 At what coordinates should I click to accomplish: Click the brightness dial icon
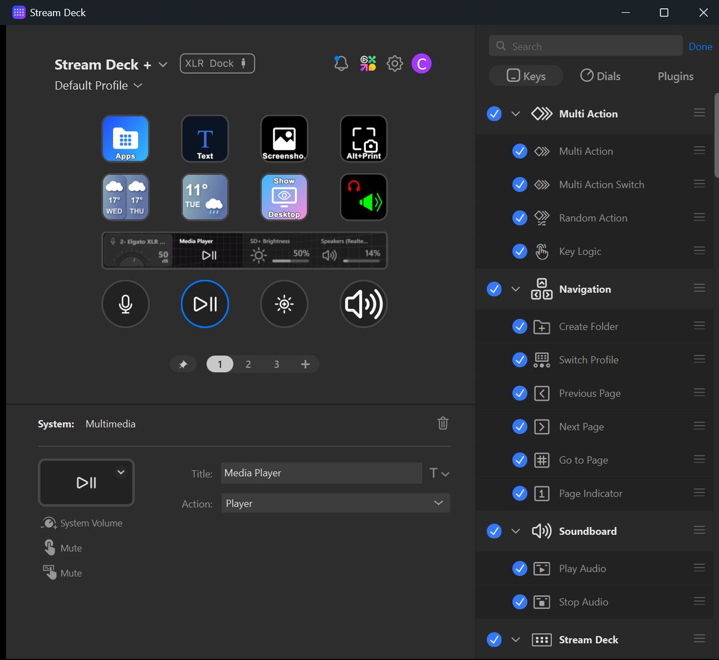[284, 304]
